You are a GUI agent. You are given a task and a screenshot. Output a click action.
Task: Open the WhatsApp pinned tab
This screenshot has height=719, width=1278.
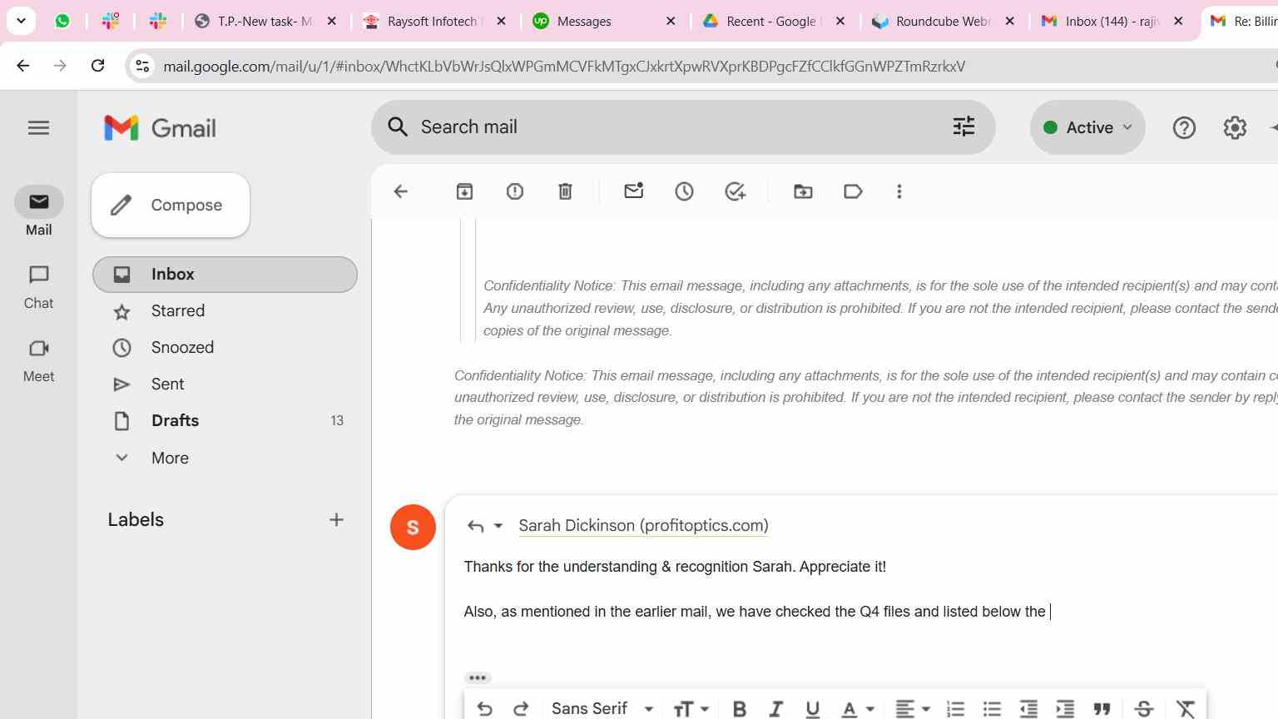pyautogui.click(x=62, y=22)
